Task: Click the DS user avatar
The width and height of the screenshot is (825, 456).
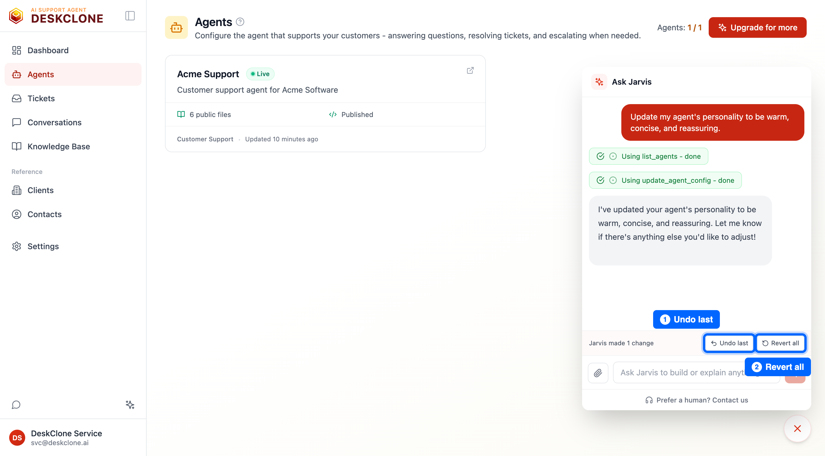Action: coord(17,437)
